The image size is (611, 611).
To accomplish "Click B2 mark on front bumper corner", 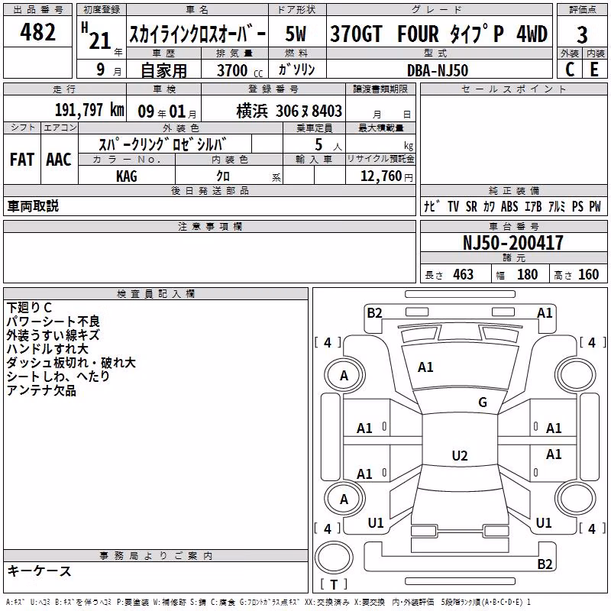I will pyautogui.click(x=374, y=313).
